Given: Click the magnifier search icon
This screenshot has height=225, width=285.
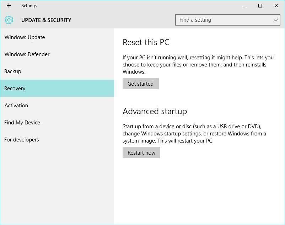Looking at the screenshot, I should point(275,20).
